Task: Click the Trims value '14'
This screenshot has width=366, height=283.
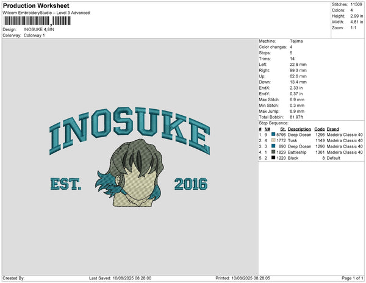Action: pyautogui.click(x=292, y=59)
